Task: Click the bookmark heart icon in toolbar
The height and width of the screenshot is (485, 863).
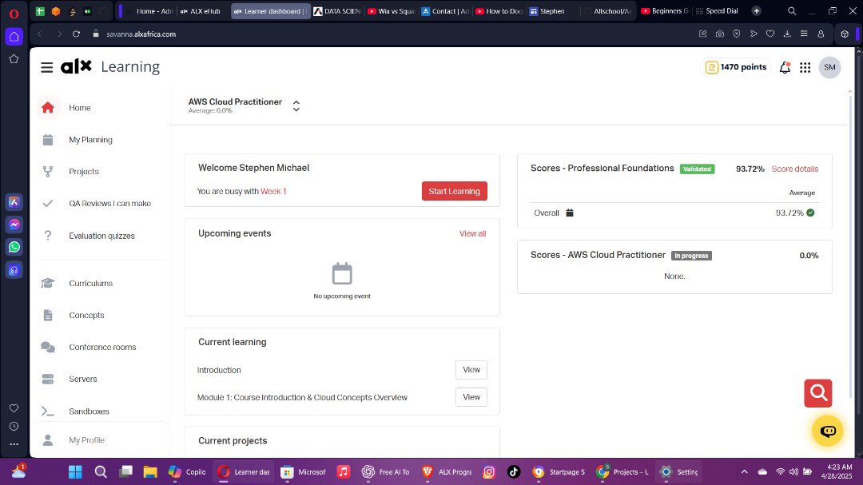Action: [x=770, y=34]
